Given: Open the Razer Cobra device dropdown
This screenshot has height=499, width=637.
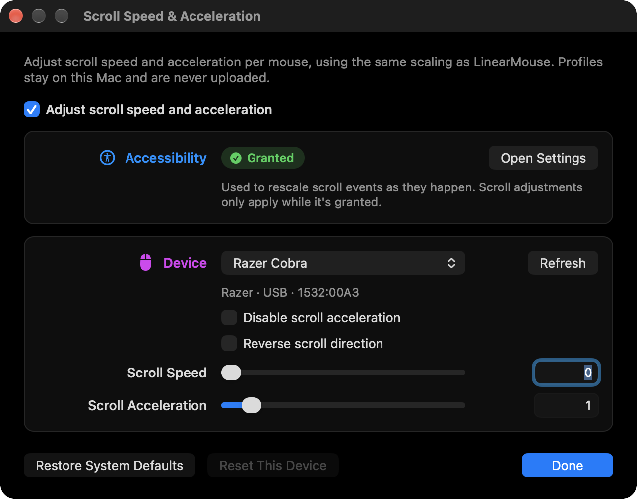Looking at the screenshot, I should pos(343,263).
